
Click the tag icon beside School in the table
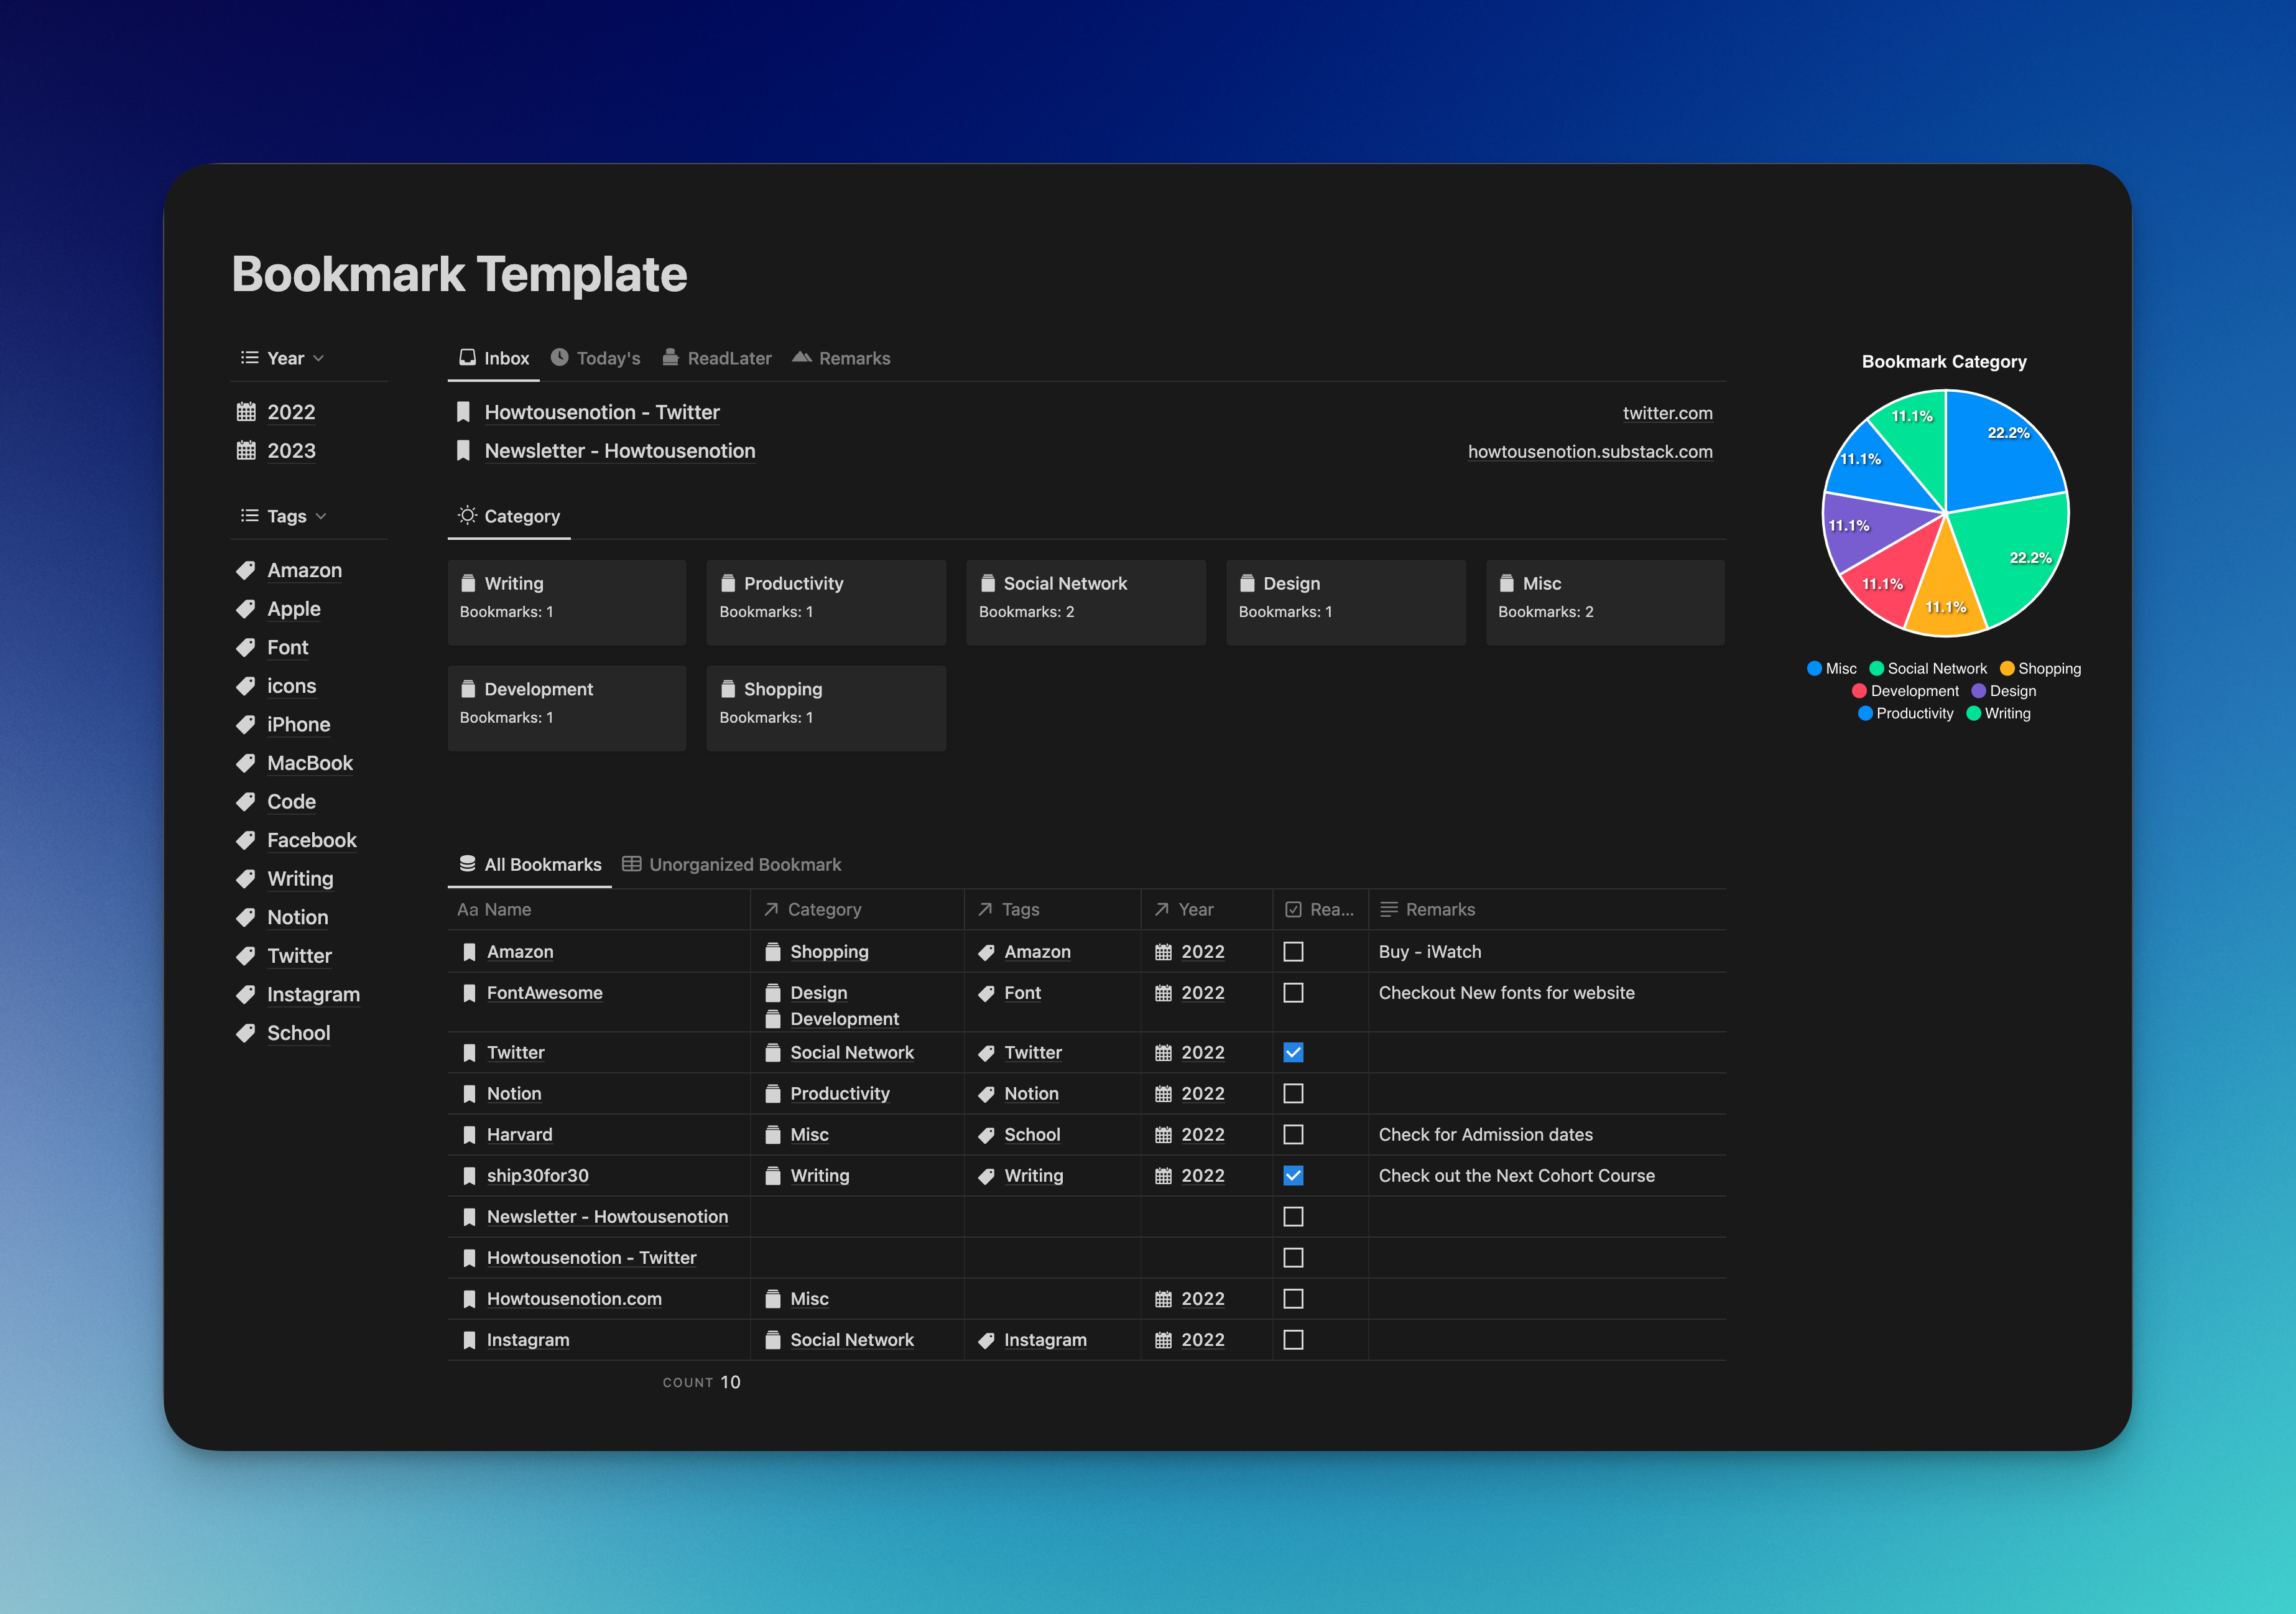(x=986, y=1135)
